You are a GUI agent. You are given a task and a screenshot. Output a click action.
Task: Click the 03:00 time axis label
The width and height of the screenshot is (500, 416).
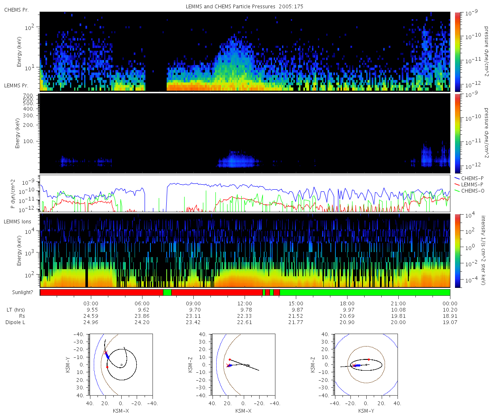[91, 303]
